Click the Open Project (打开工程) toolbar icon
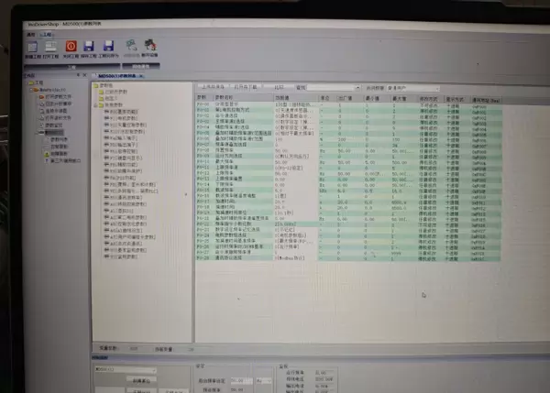 51,47
